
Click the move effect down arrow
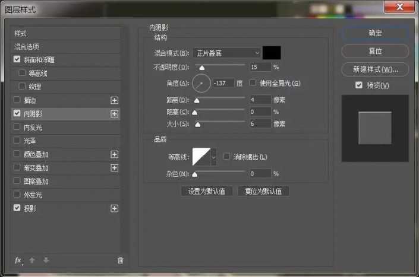click(46, 260)
